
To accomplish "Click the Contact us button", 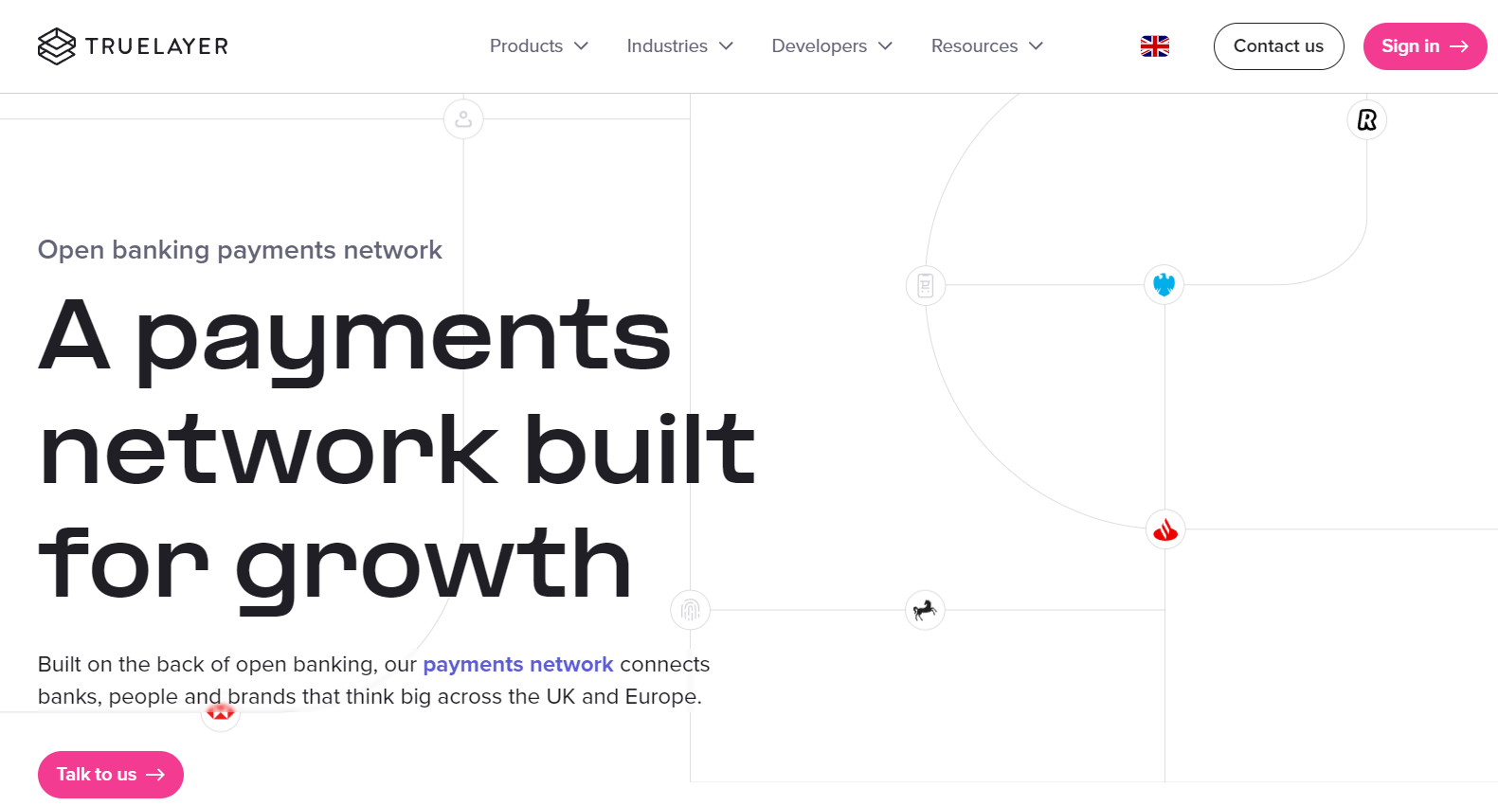I will [1278, 46].
